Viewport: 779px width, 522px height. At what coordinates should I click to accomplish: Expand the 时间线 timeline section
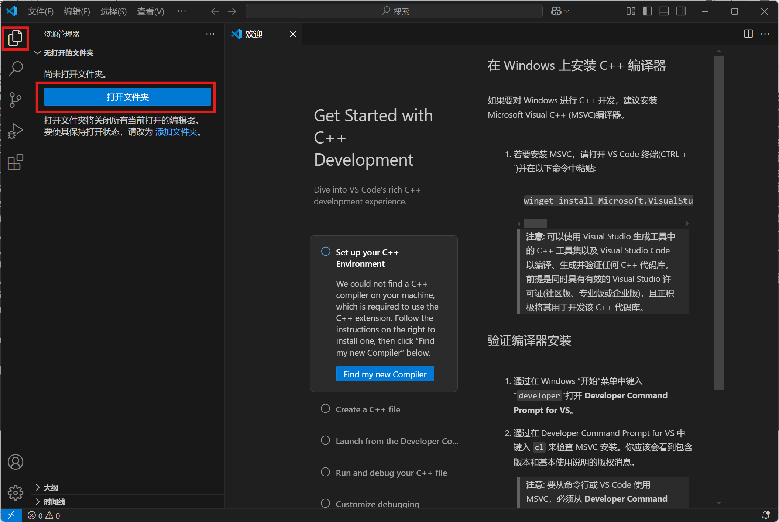coord(54,502)
